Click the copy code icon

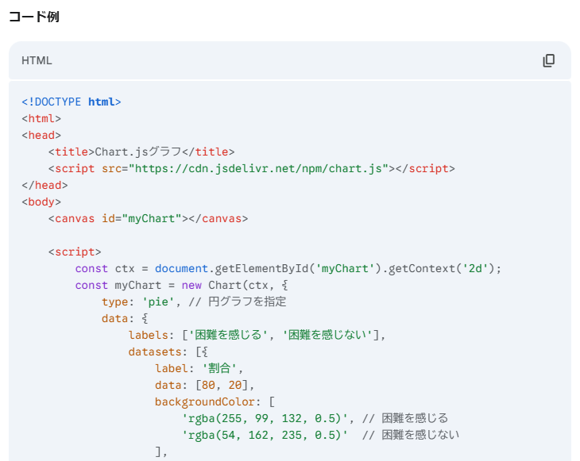click(548, 61)
